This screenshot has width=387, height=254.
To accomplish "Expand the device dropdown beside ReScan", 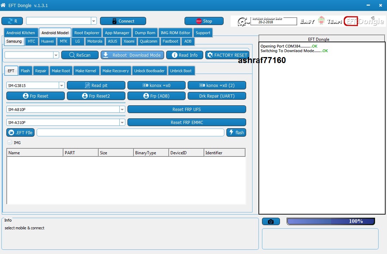I will [x=56, y=55].
